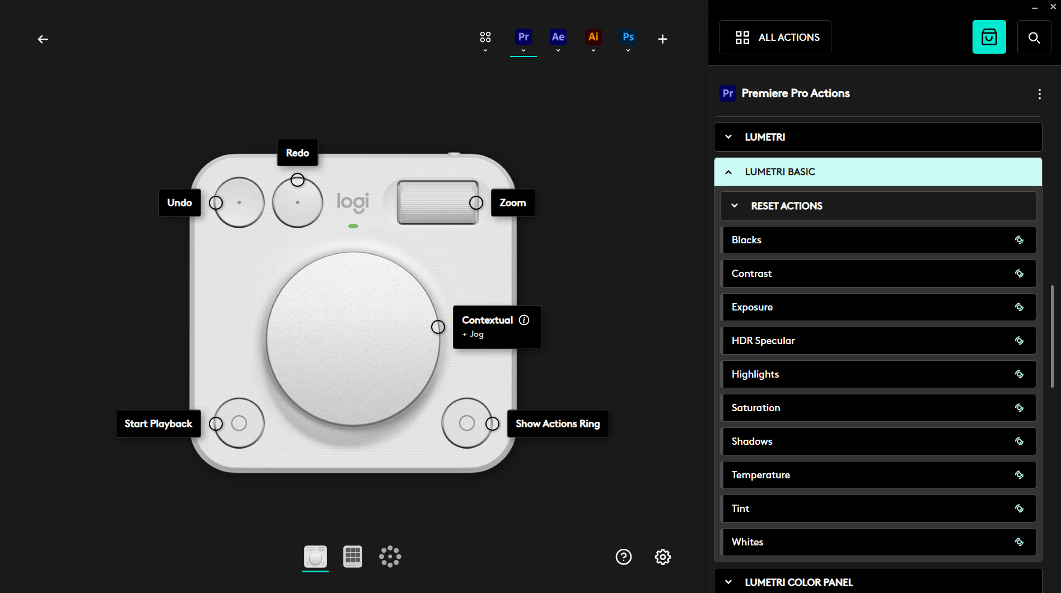Expand the LUMETRI COLOR PANEL section
Screen dimensions: 1061x593
pos(728,582)
